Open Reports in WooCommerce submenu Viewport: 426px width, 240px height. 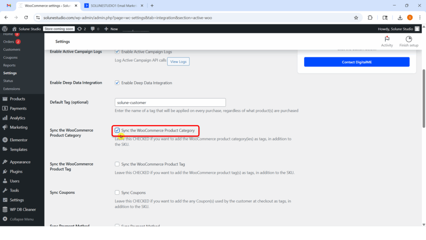(x=9, y=65)
